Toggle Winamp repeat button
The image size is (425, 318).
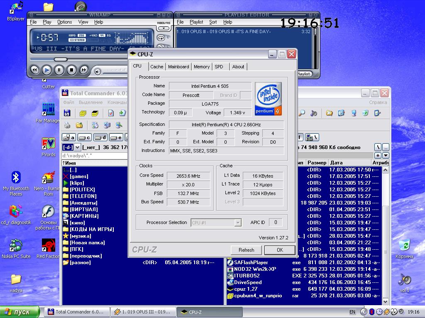point(161,38)
